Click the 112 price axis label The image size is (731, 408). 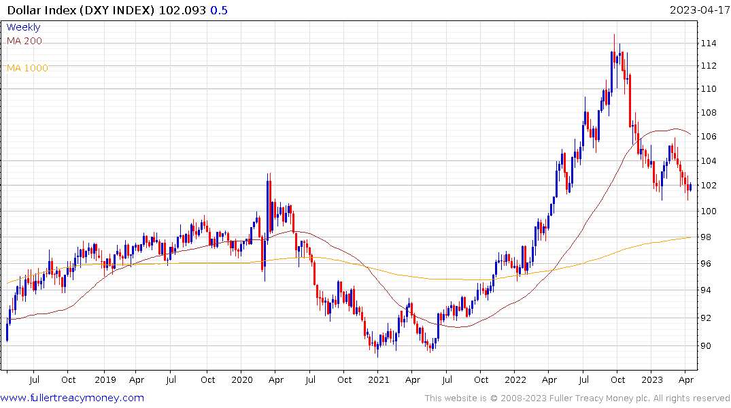[x=709, y=66]
